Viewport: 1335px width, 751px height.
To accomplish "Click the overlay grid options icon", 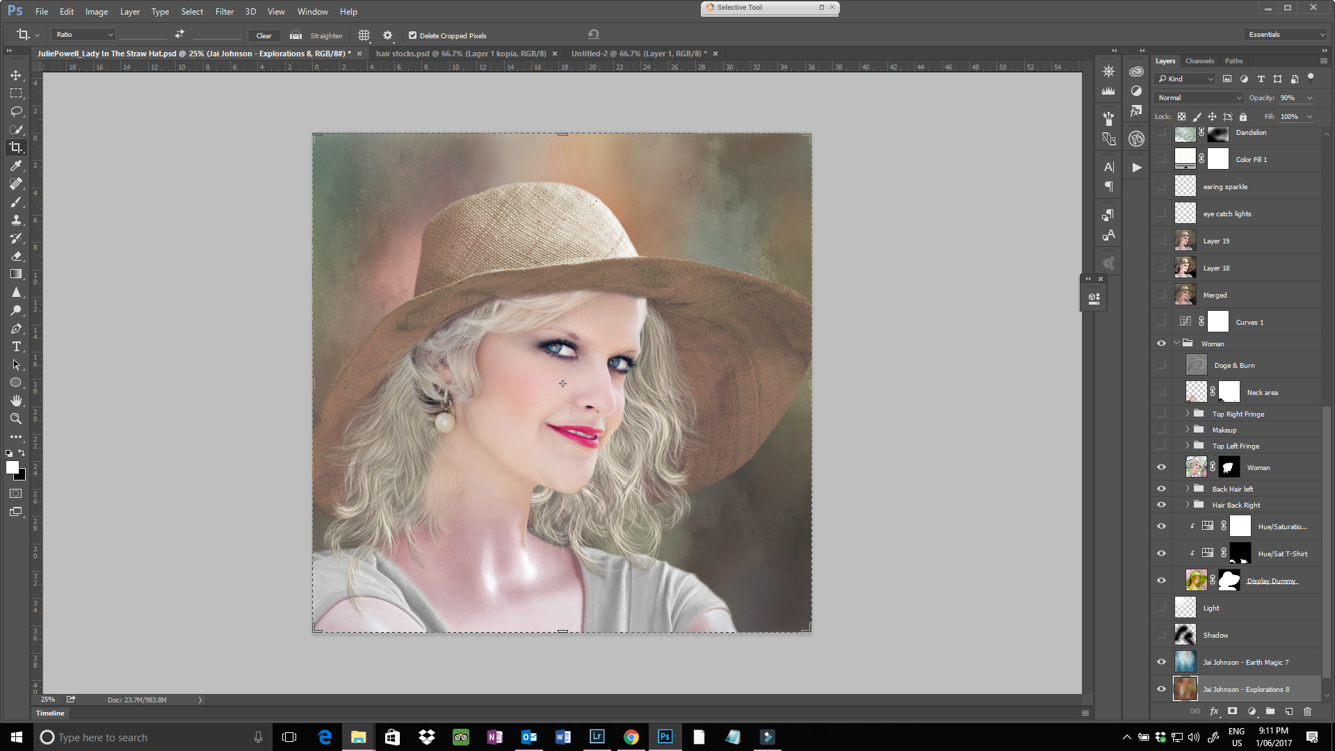I will pos(364,35).
